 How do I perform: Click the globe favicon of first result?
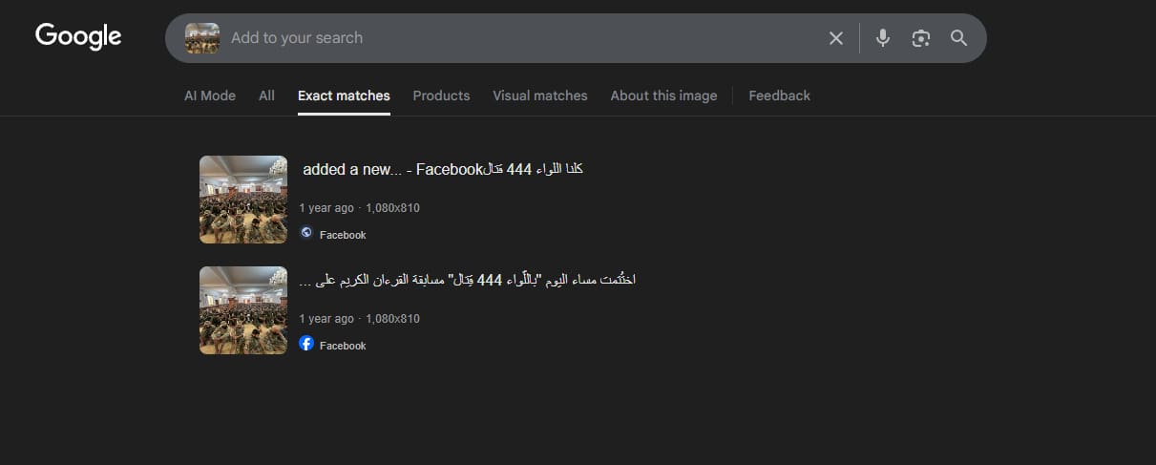pyautogui.click(x=306, y=233)
